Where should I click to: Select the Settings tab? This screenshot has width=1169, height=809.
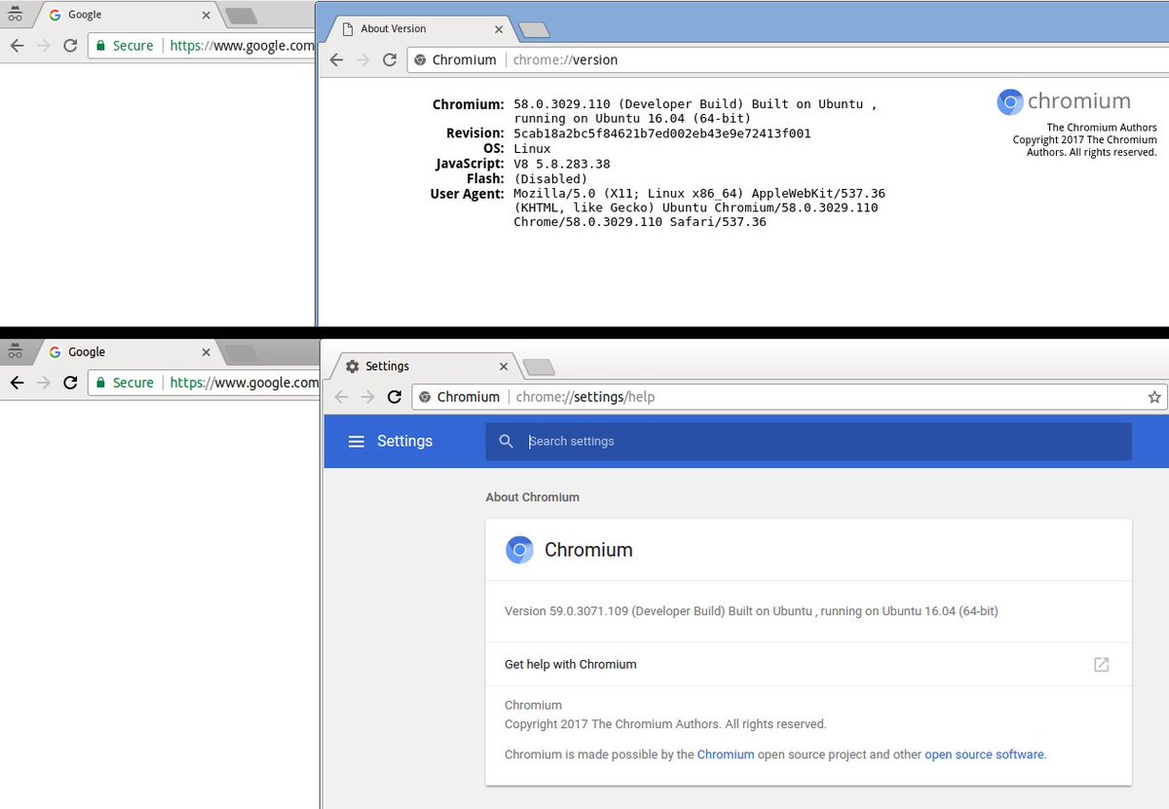pos(423,366)
